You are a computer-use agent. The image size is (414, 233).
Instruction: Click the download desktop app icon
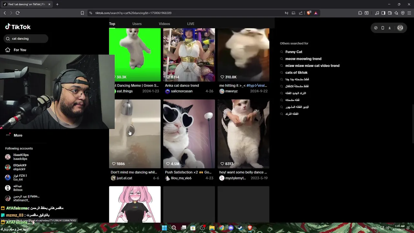pyautogui.click(x=389, y=28)
